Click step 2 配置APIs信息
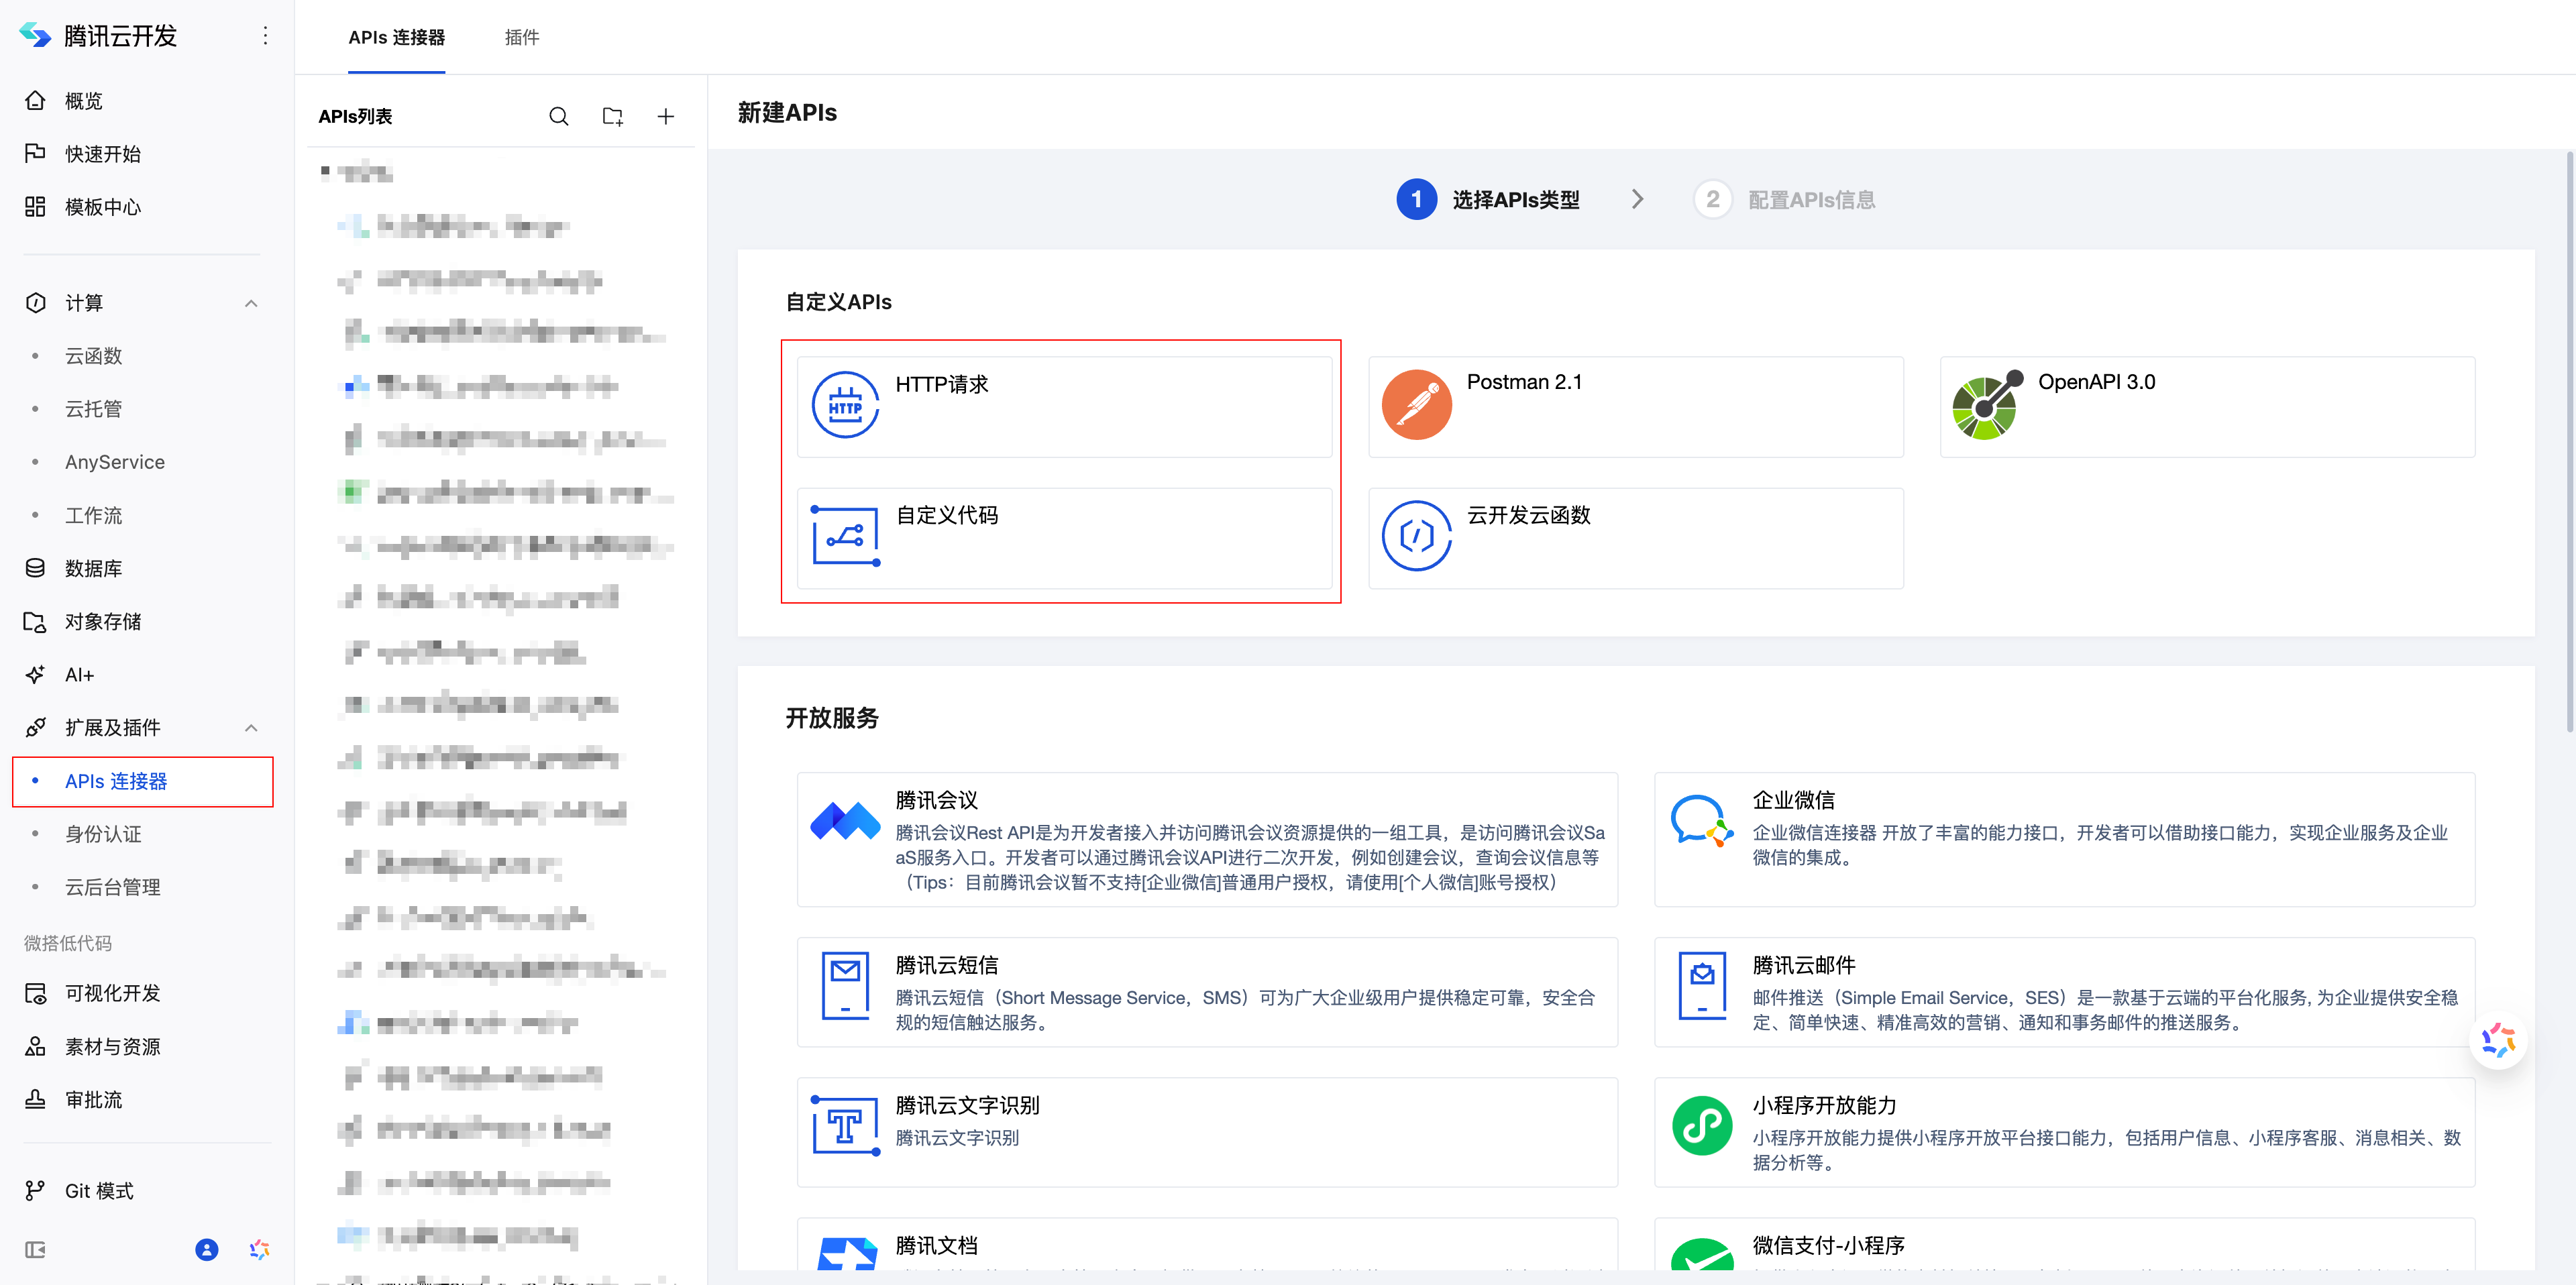 click(1784, 199)
